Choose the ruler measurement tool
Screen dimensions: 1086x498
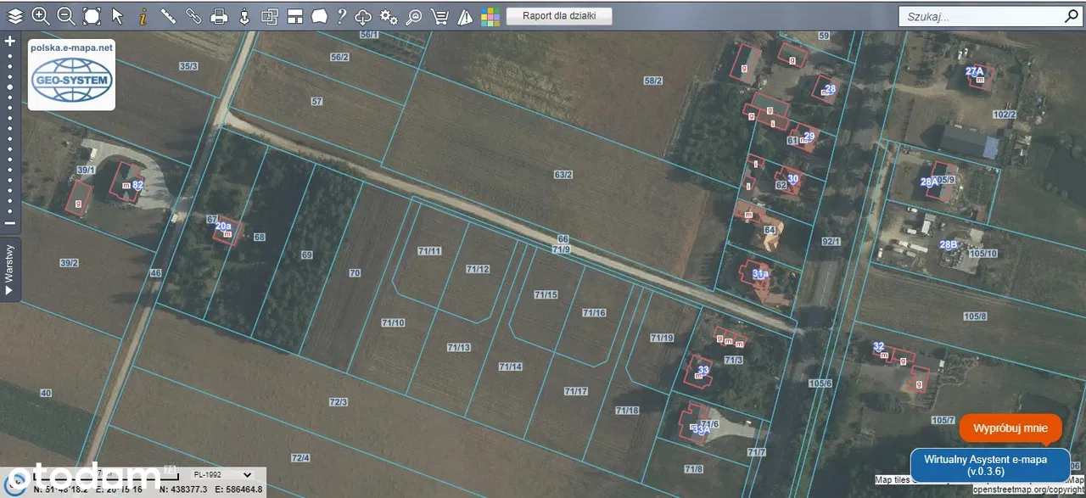tap(168, 15)
